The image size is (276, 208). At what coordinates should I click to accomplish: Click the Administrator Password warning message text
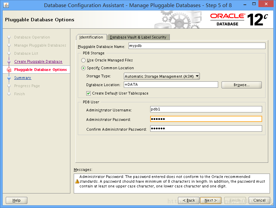pos(172,181)
